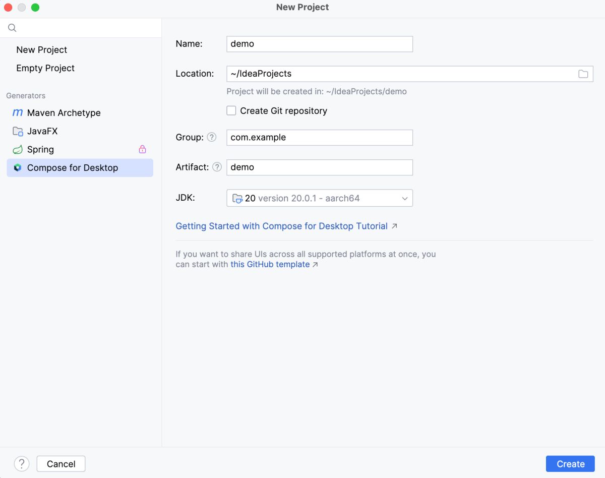
Task: Open the GitHub template link
Action: [x=270, y=264]
